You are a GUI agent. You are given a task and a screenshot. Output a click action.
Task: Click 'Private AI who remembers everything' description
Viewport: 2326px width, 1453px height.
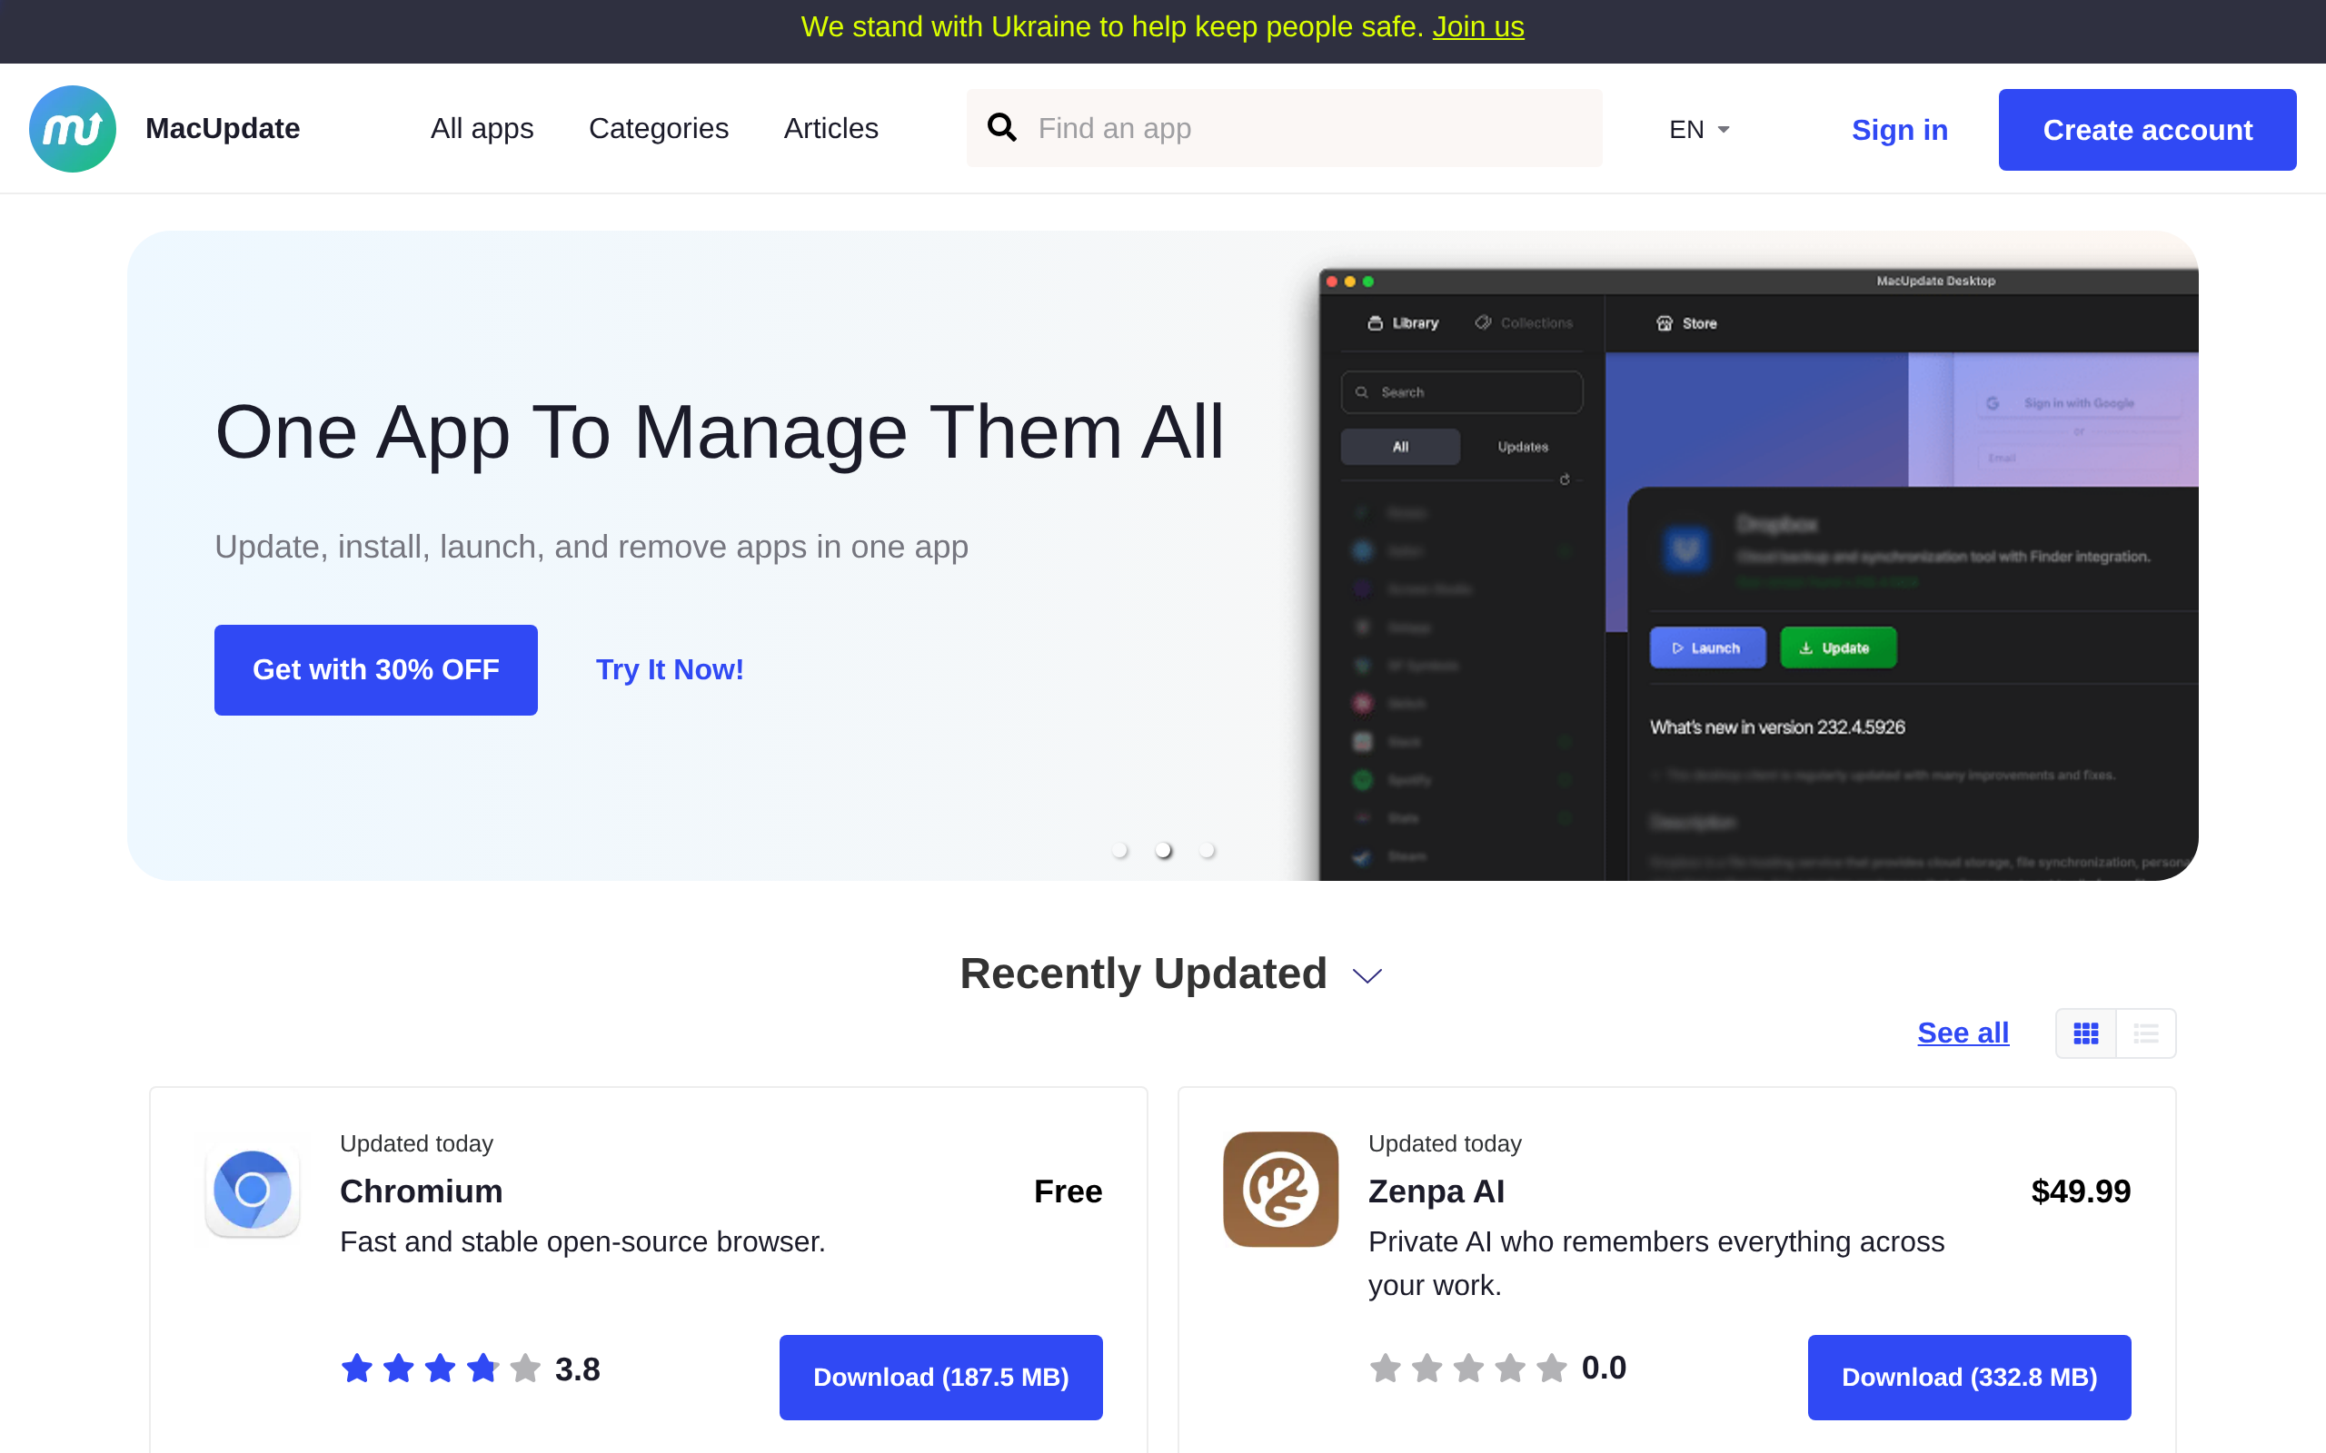[x=1656, y=1262]
